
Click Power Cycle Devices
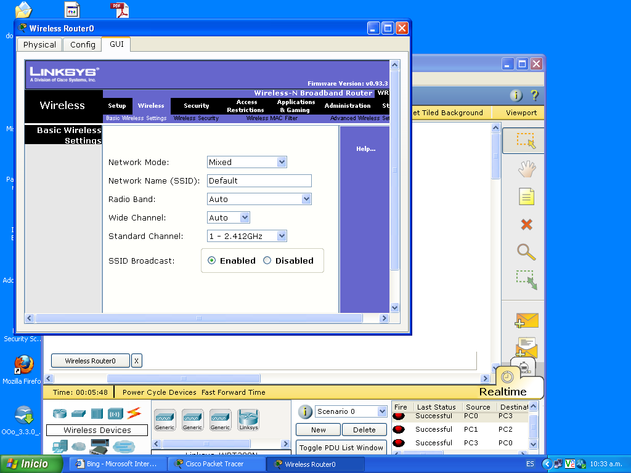pyautogui.click(x=160, y=392)
